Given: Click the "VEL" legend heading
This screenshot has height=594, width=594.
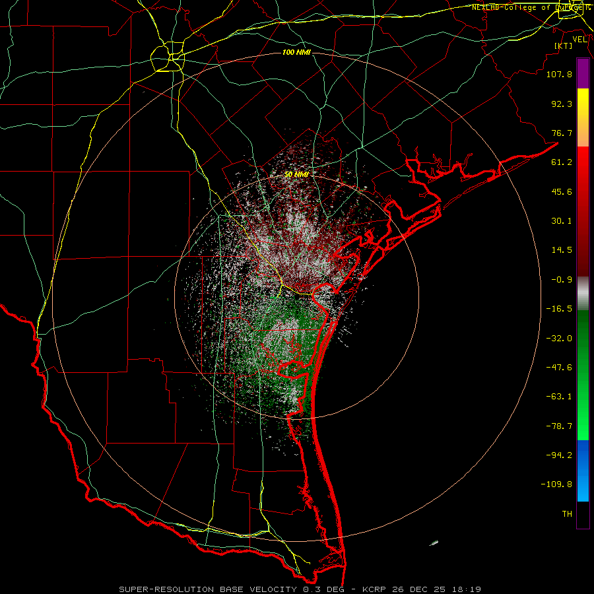Looking at the screenshot, I should (580, 40).
